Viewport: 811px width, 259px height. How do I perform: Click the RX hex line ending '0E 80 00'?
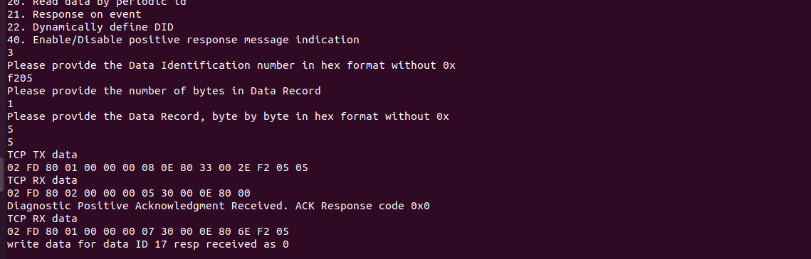(129, 193)
